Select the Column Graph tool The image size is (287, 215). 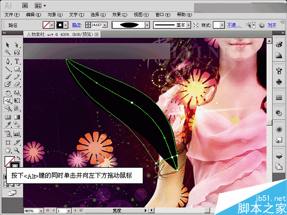[17, 133]
